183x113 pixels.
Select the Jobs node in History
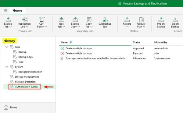pos(17,47)
